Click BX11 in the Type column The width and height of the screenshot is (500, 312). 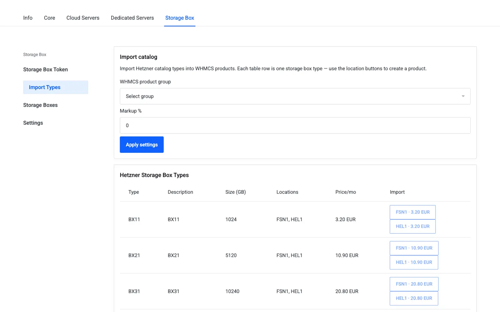pos(134,219)
